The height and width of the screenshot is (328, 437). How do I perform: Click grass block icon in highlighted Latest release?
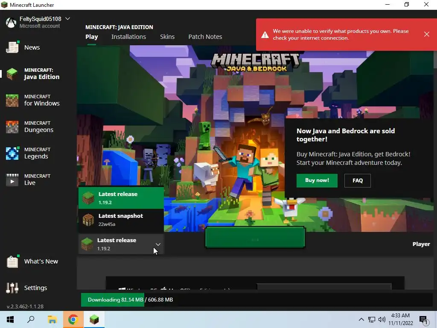tap(88, 198)
